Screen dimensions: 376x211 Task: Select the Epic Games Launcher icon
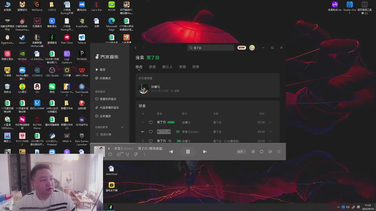coord(81,139)
